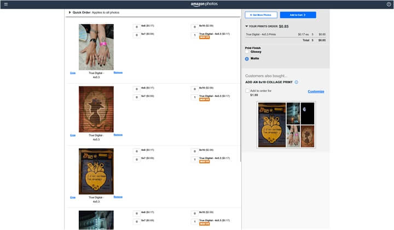Image resolution: width=394 pixels, height=230 pixels.
Task: Click the night building photo thumbnail
Action: [96, 220]
